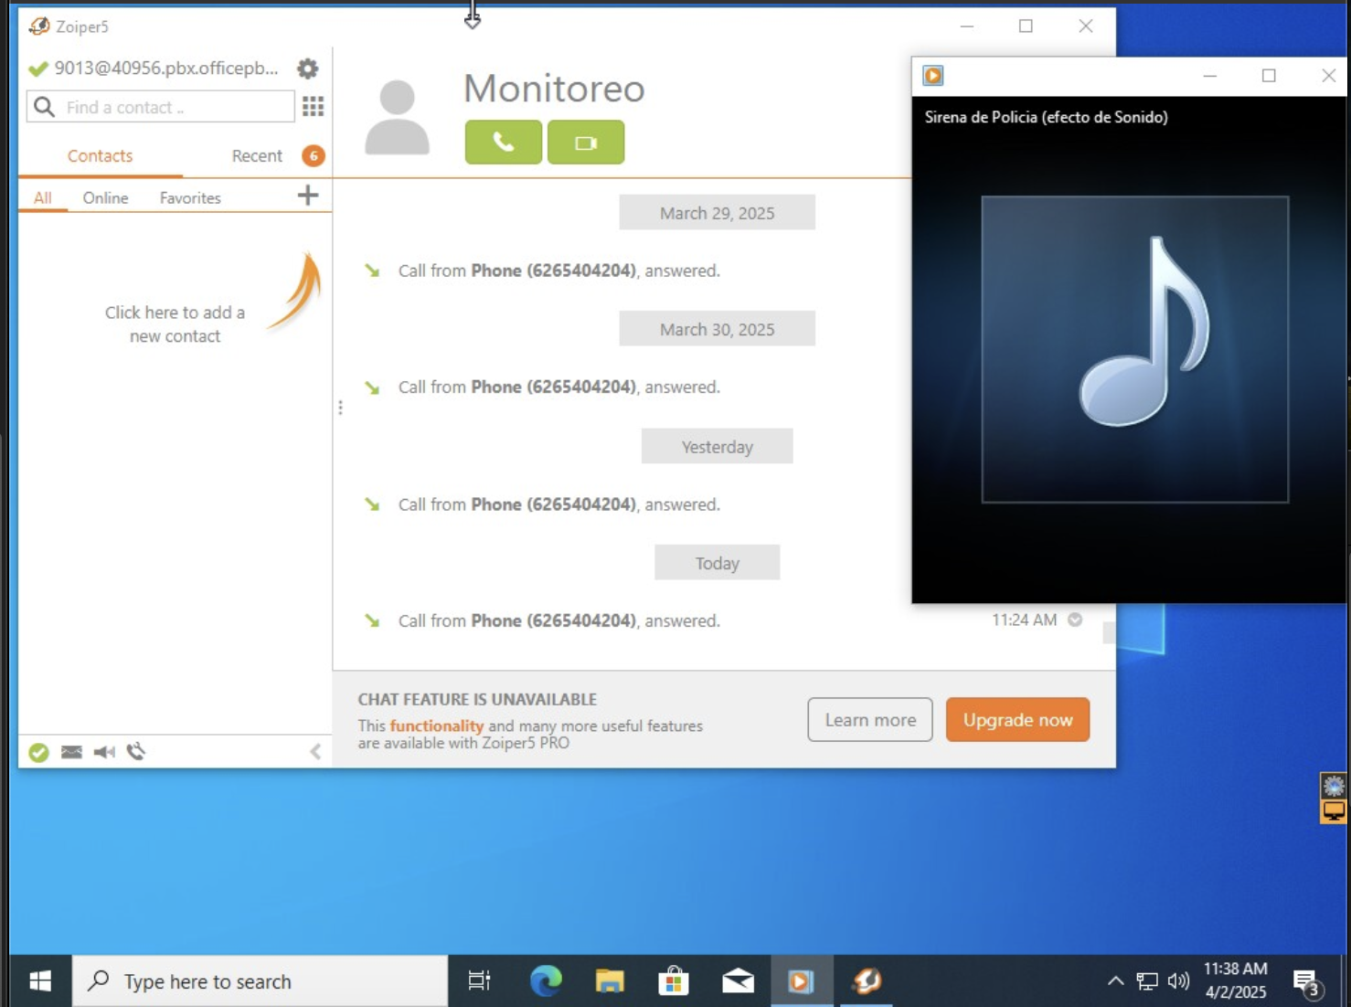Viewport: 1351px width, 1007px height.
Task: Click the Zoiper taskbar icon
Action: [867, 981]
